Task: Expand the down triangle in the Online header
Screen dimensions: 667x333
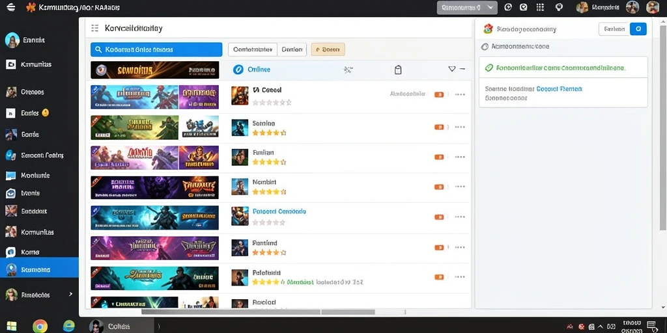Action: click(452, 69)
